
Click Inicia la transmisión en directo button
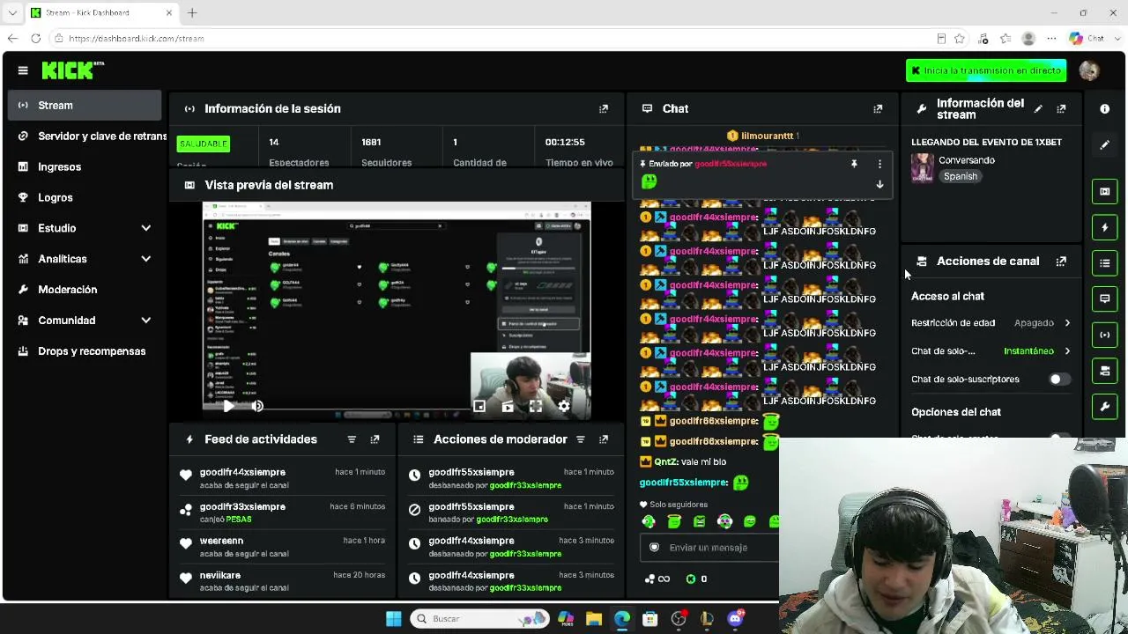coord(986,70)
